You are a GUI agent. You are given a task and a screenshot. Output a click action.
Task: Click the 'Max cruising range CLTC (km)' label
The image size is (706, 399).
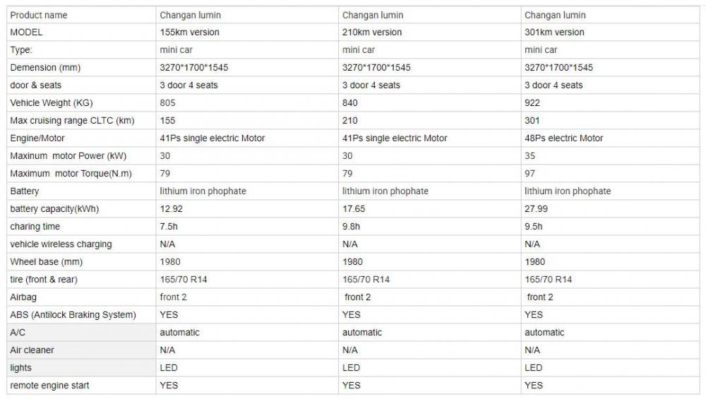72,121
